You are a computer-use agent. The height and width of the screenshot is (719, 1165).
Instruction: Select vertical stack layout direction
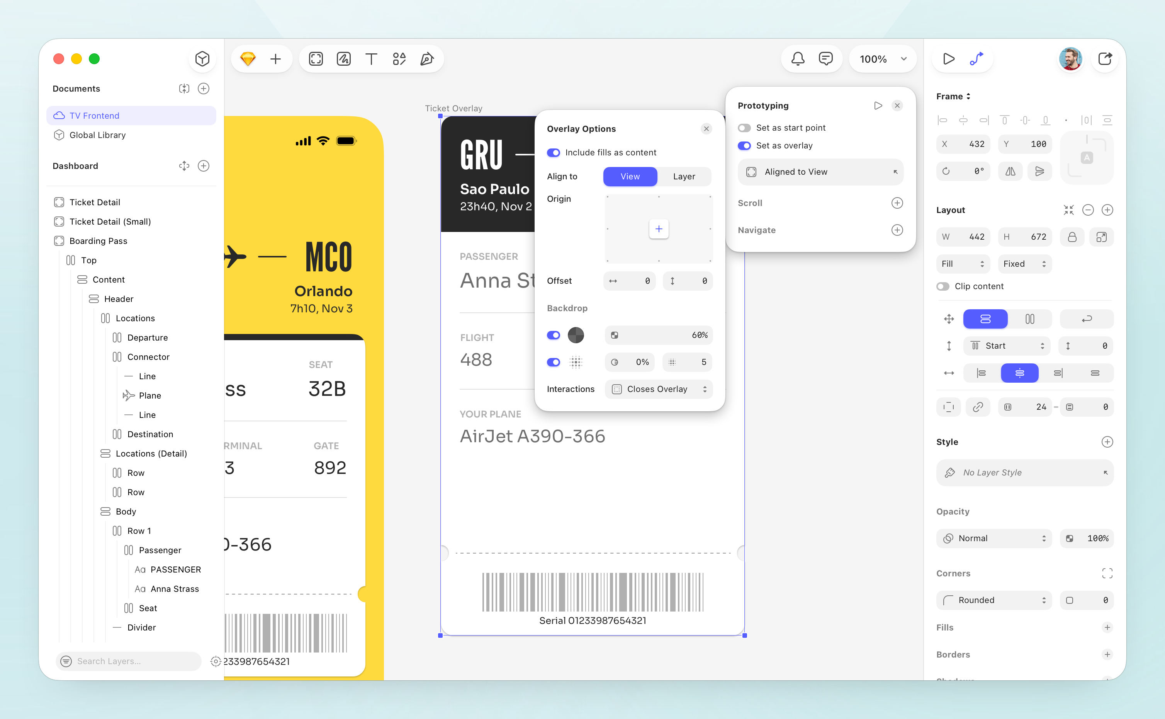pos(985,319)
